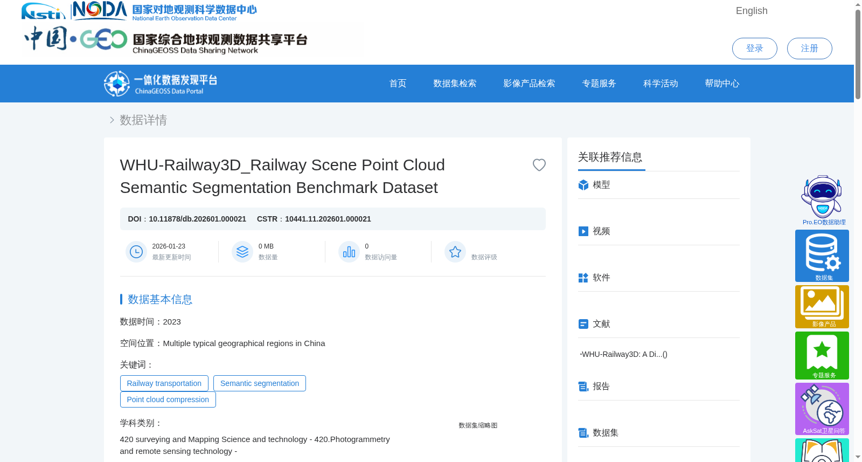Image resolution: width=862 pixels, height=462 pixels.
Task: Click the 数据详情 breadcrumb chevron
Action: (x=112, y=120)
